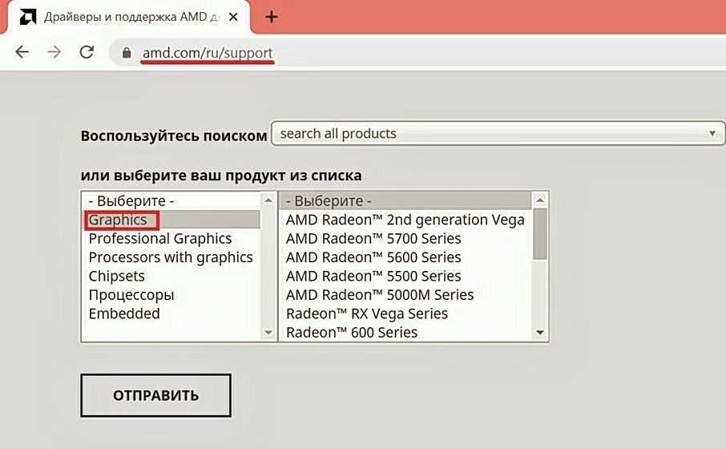Viewport: 726px width, 449px height.
Task: Click the browser forward arrow
Action: 54,53
